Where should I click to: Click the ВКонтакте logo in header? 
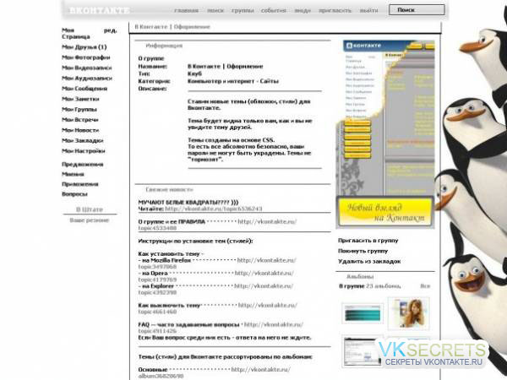pyautogui.click(x=99, y=10)
